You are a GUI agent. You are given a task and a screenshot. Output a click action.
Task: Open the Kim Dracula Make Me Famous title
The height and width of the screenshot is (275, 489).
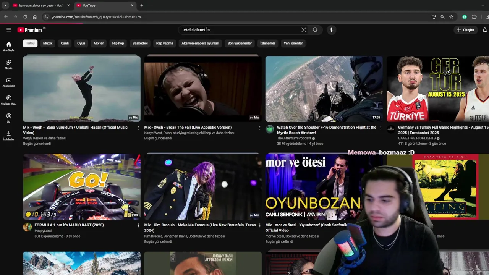200,228
